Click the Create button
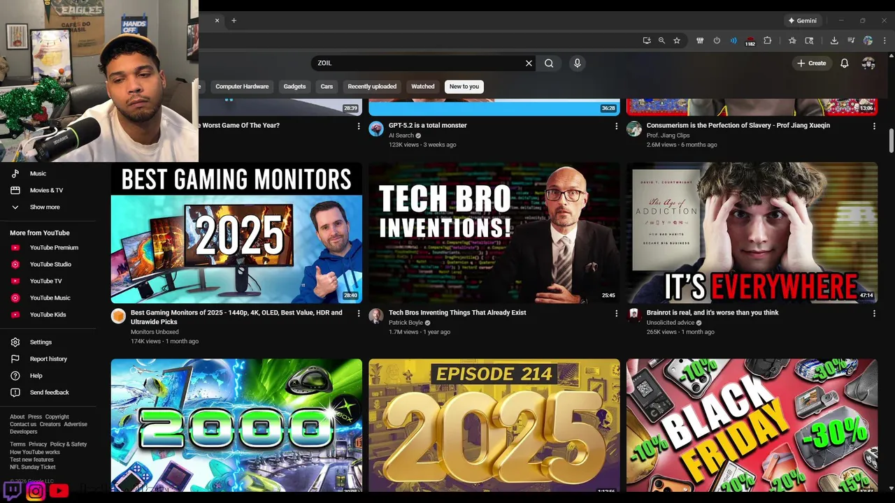The height and width of the screenshot is (503, 895). (811, 63)
